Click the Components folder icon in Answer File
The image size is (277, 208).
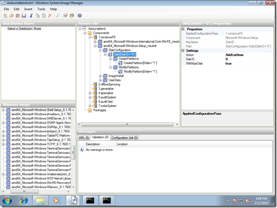(x=90, y=33)
